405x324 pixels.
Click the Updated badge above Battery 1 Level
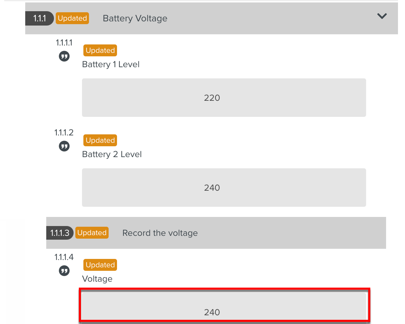pos(100,50)
